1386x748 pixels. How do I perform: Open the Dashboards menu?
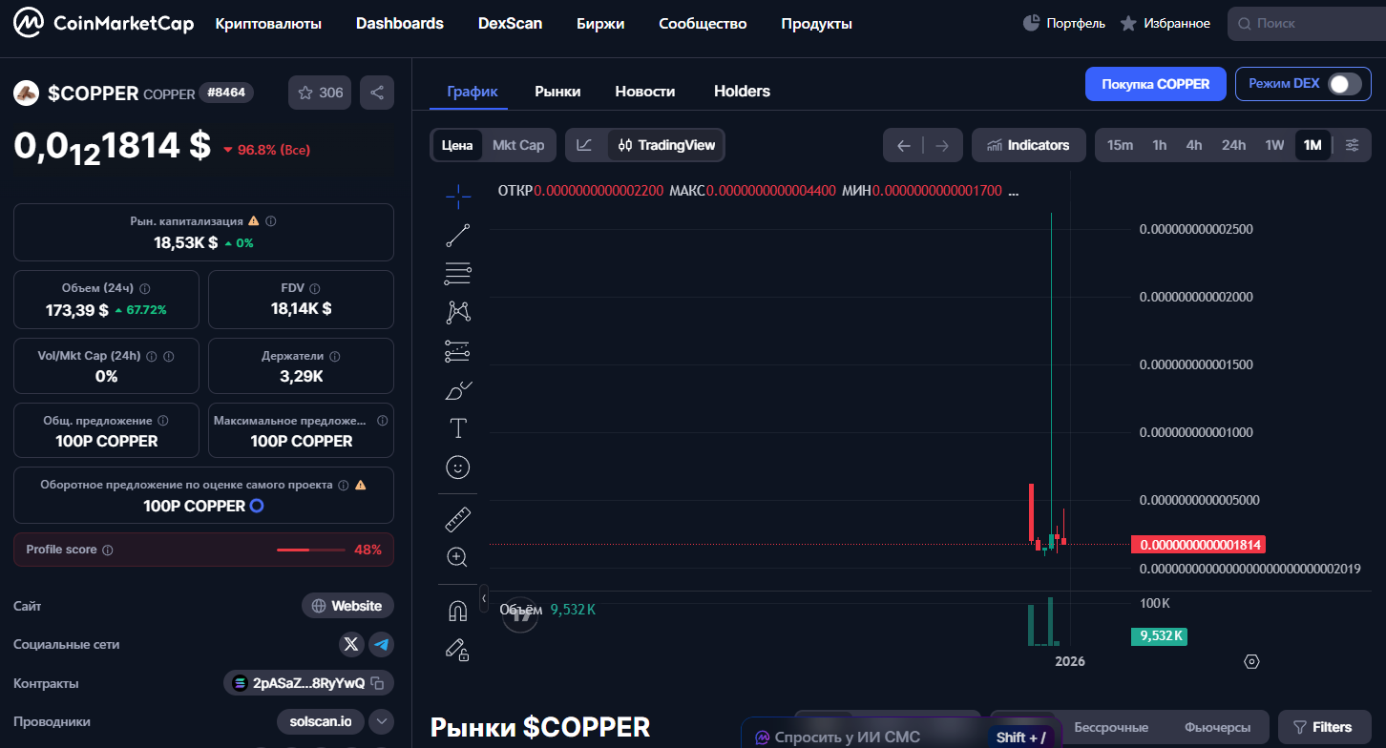point(400,24)
